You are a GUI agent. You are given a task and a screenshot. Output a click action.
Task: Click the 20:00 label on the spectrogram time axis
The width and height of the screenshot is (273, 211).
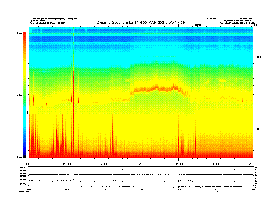coord(216,164)
